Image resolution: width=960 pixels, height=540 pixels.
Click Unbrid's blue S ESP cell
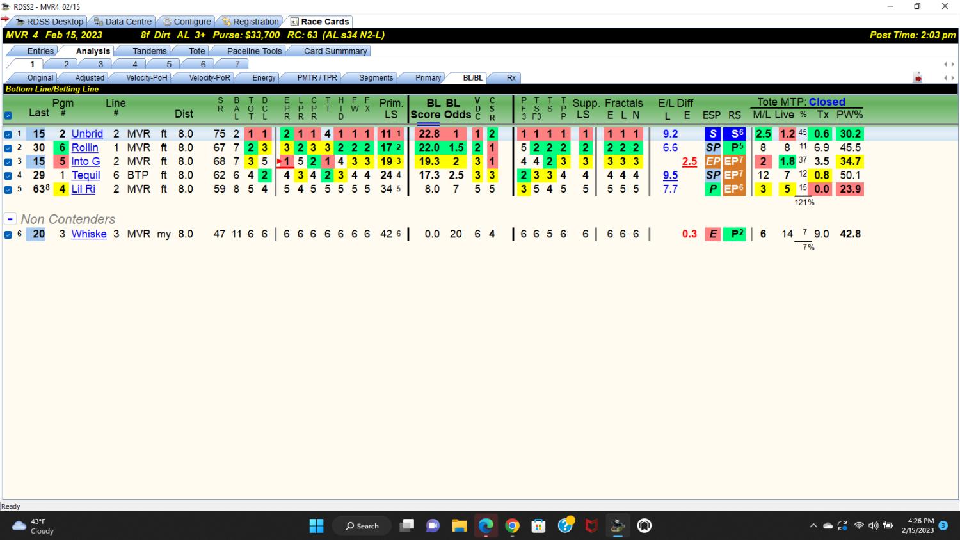point(712,134)
